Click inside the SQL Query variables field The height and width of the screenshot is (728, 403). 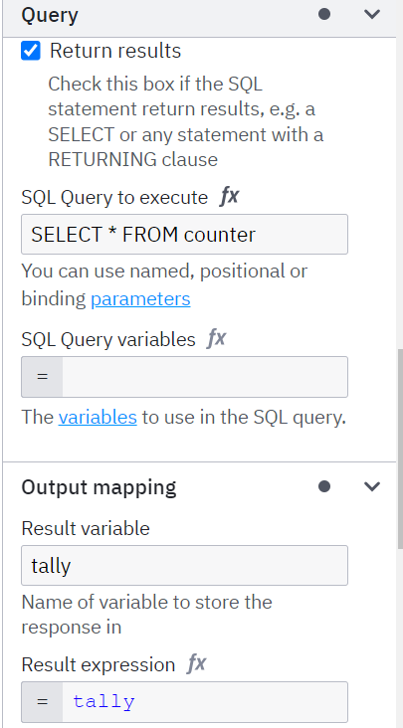205,377
